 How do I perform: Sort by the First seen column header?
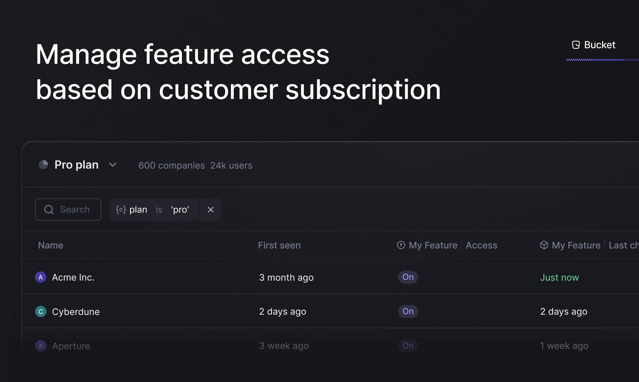(279, 245)
